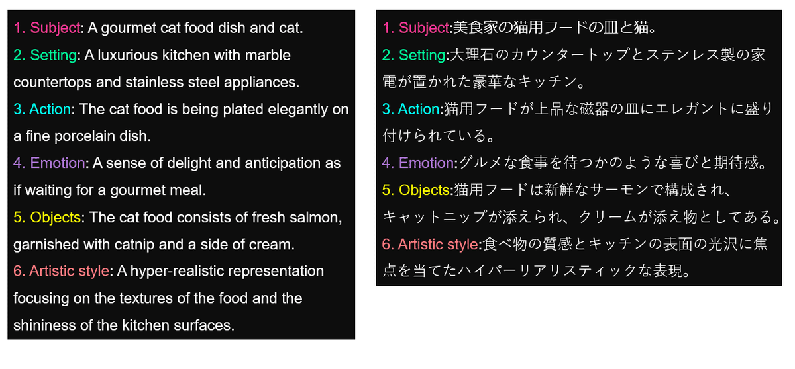The height and width of the screenshot is (369, 795).
Task: Click the pink "1. Subject" label in English panel
Action: tap(46, 28)
